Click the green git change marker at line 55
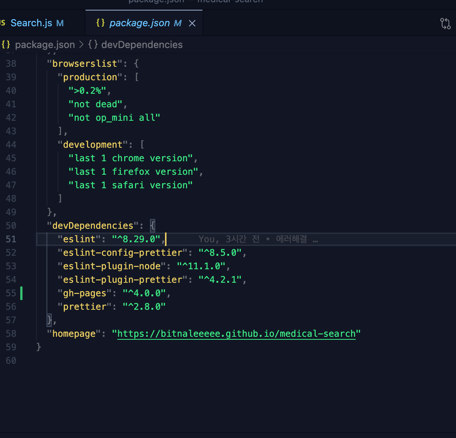The height and width of the screenshot is (438, 456). (21, 293)
